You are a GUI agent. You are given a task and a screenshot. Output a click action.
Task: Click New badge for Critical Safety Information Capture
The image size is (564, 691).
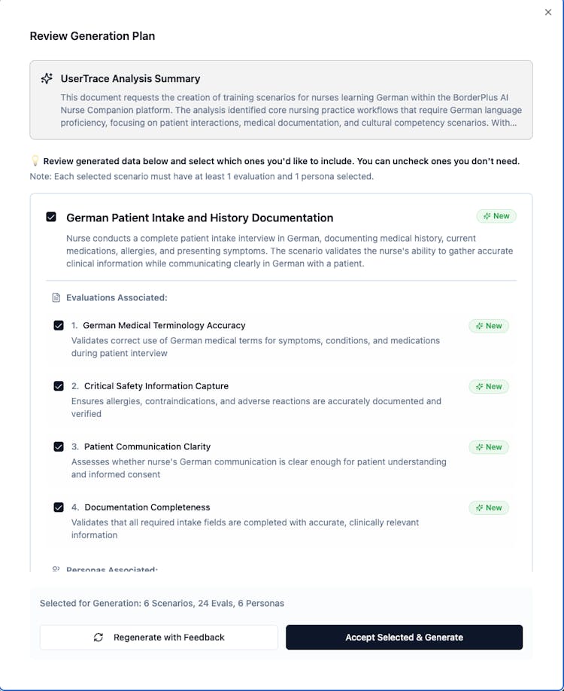(x=489, y=386)
